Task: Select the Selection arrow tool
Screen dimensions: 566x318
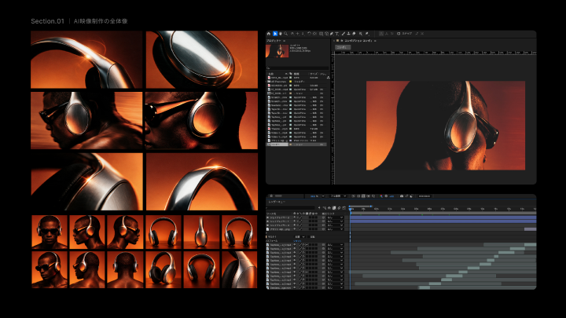Action: 275,34
